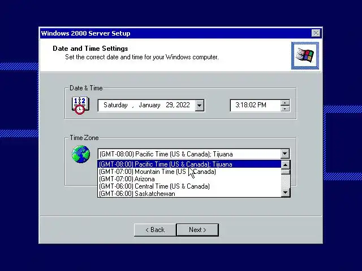This screenshot has width=362, height=271.
Task: Select Mountain Time (US & Canada) option
Action: 189,172
